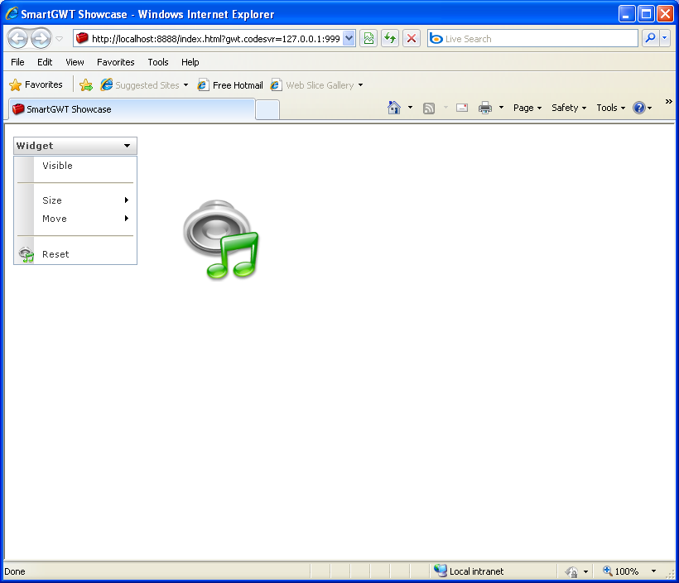Open the File menu

click(x=17, y=62)
